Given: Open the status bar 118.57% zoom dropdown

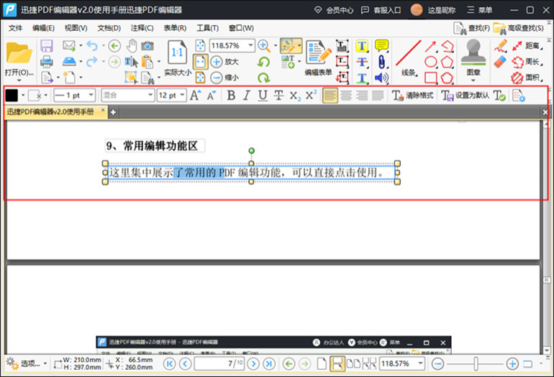Looking at the screenshot, I should coord(420,363).
